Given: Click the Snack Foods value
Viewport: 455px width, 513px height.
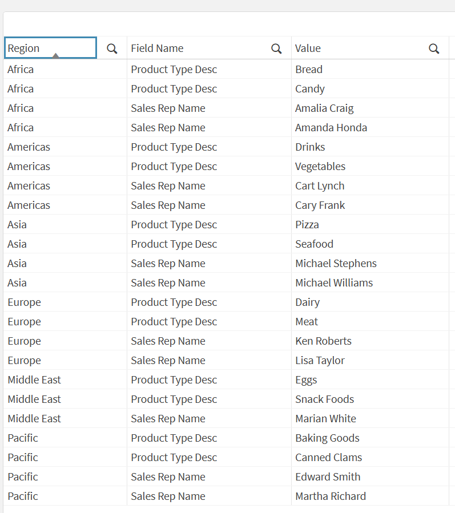Looking at the screenshot, I should 324,399.
